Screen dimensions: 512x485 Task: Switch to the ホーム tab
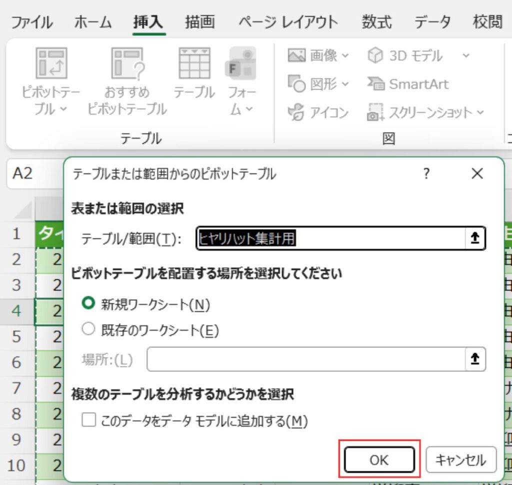93,22
